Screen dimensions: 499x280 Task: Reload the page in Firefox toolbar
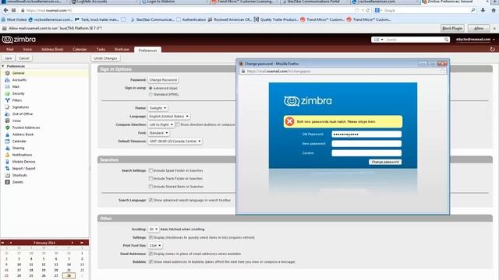(x=368, y=10)
